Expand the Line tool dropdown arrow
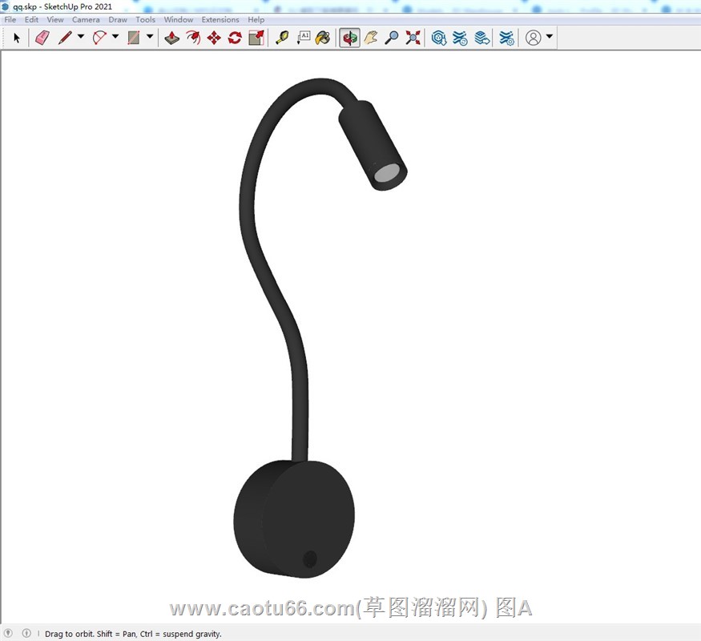 tap(81, 37)
